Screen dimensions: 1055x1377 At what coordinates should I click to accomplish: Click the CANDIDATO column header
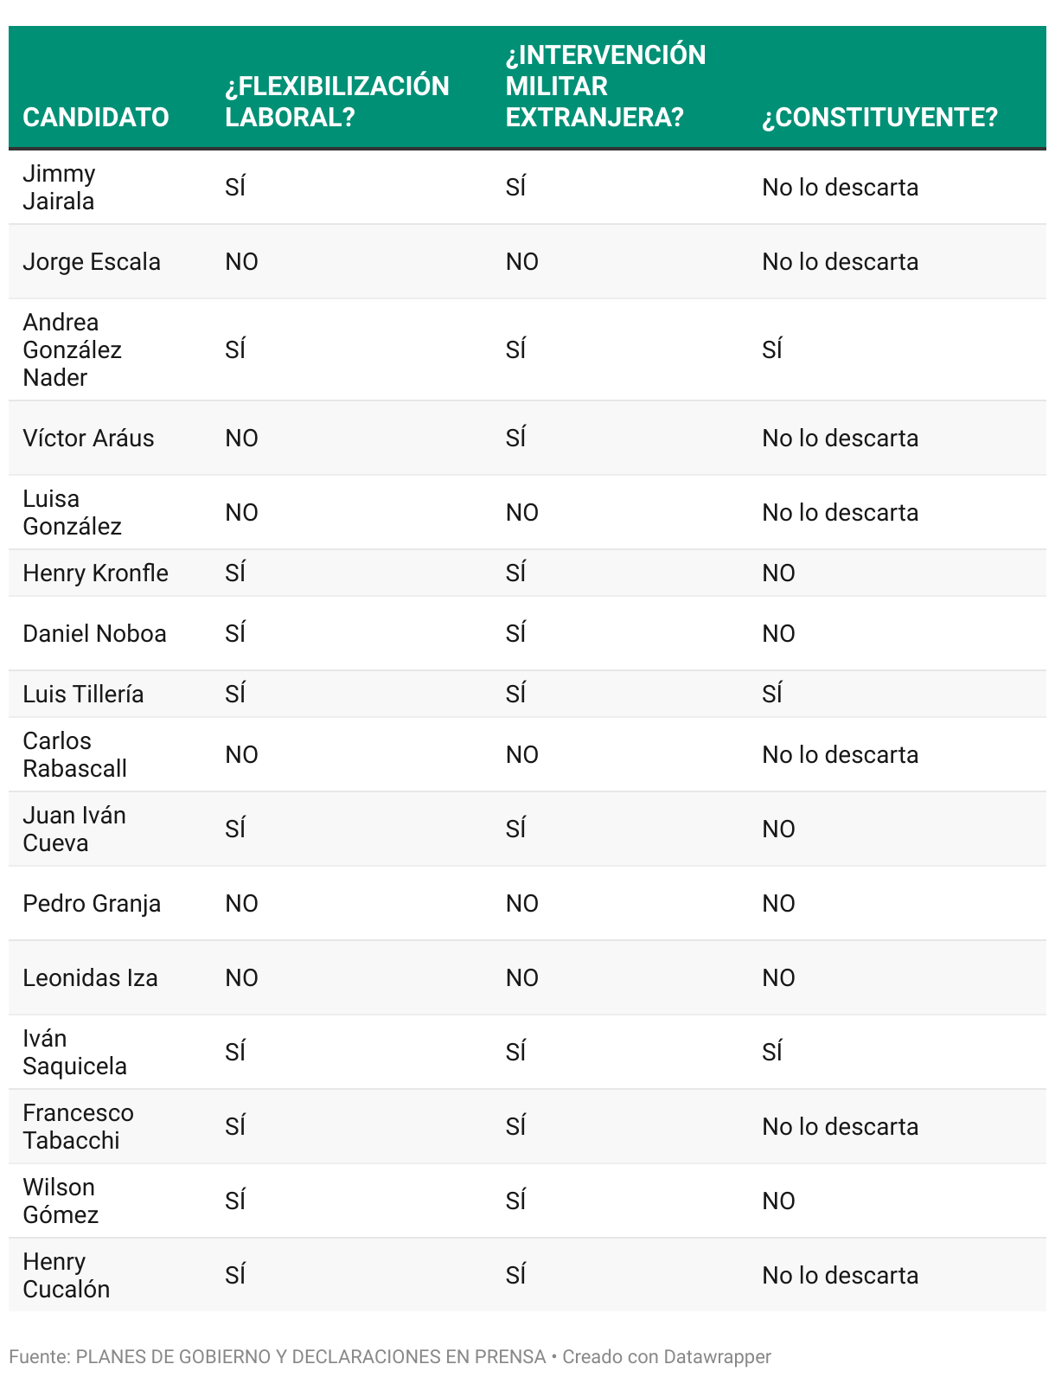(95, 117)
